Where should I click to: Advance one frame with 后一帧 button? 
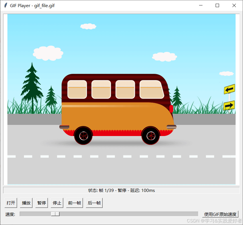[x=94, y=203]
